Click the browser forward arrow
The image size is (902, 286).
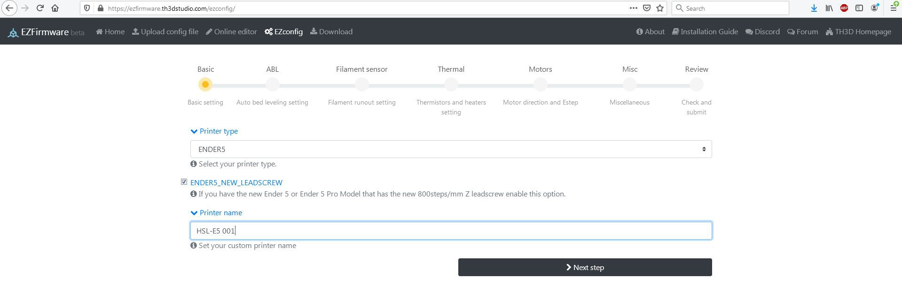point(25,8)
